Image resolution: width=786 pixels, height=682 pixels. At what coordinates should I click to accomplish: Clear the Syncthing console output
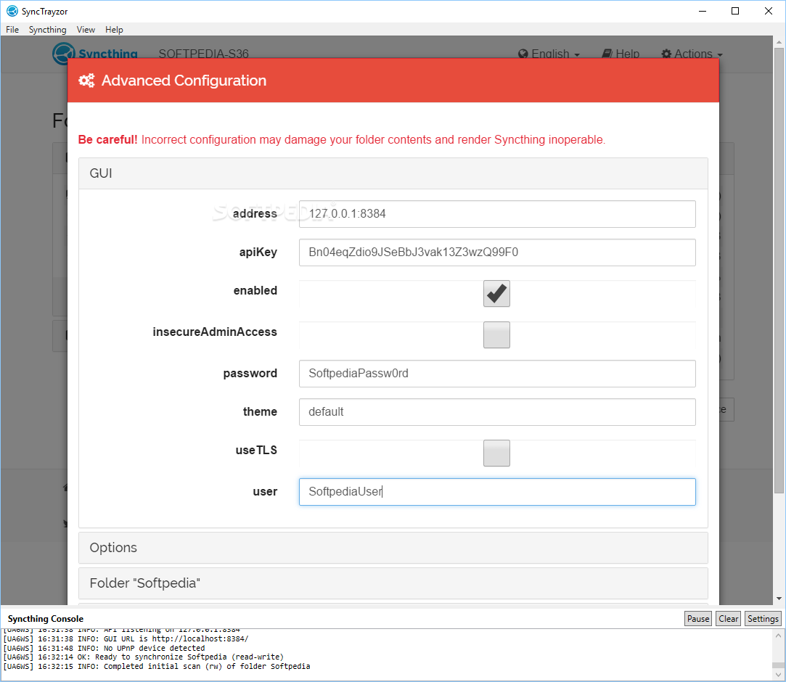tap(729, 619)
